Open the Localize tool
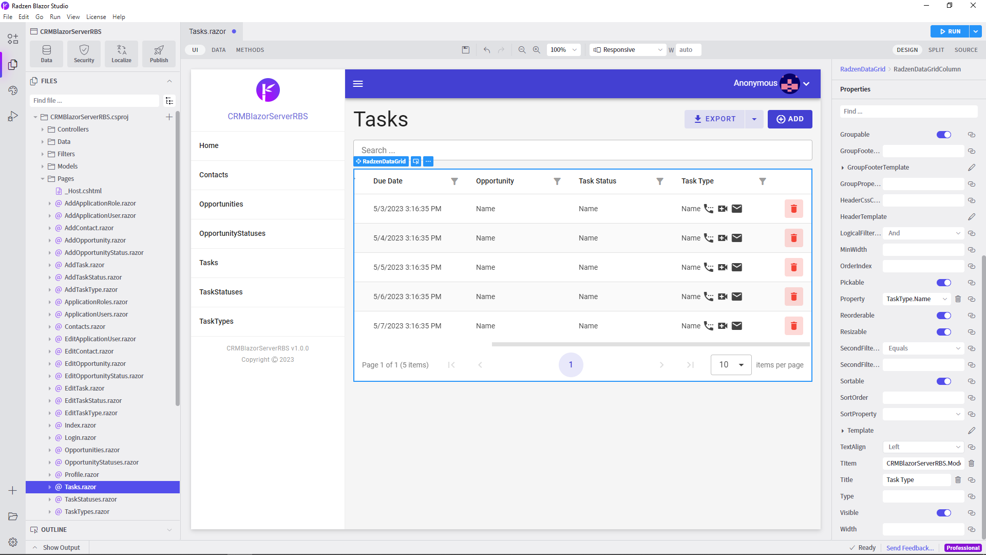This screenshot has width=986, height=555. (121, 53)
